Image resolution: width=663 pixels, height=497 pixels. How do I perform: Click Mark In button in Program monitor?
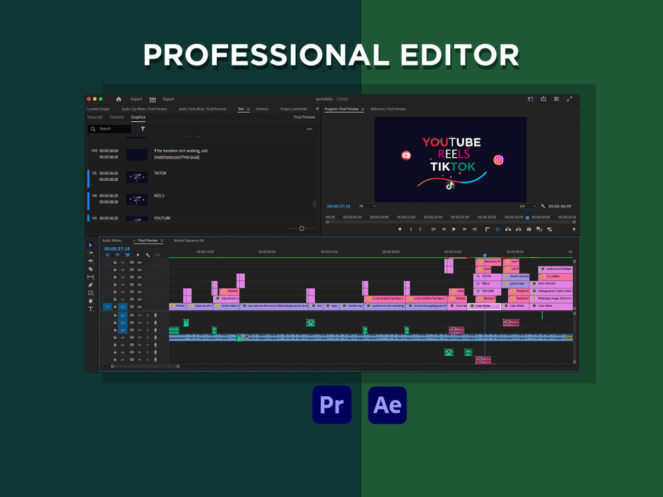click(x=410, y=229)
